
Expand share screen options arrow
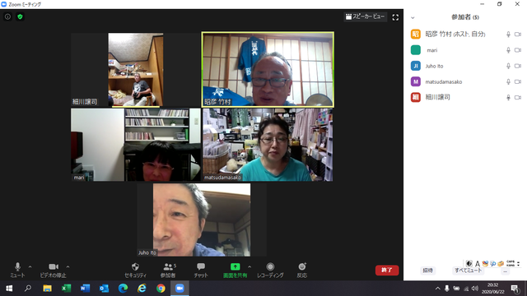(250, 267)
